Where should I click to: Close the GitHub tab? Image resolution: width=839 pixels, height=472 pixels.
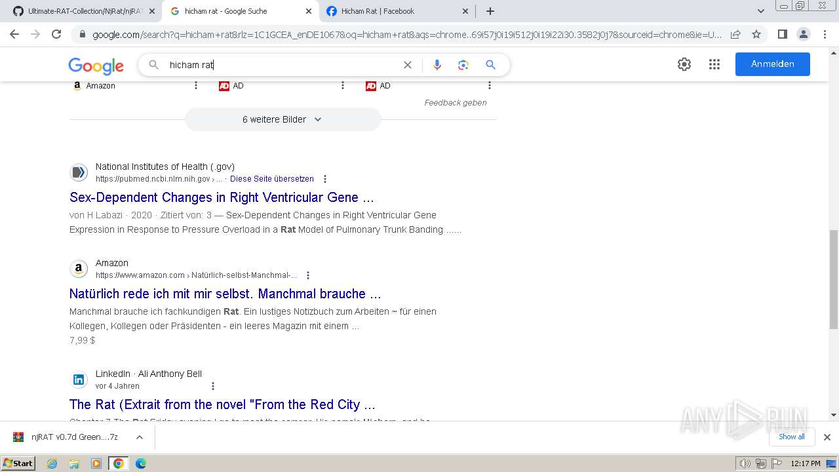point(151,11)
